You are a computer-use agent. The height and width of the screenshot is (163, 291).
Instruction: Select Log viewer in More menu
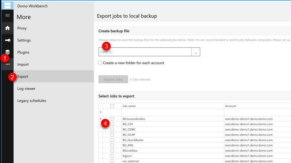(x=26, y=88)
